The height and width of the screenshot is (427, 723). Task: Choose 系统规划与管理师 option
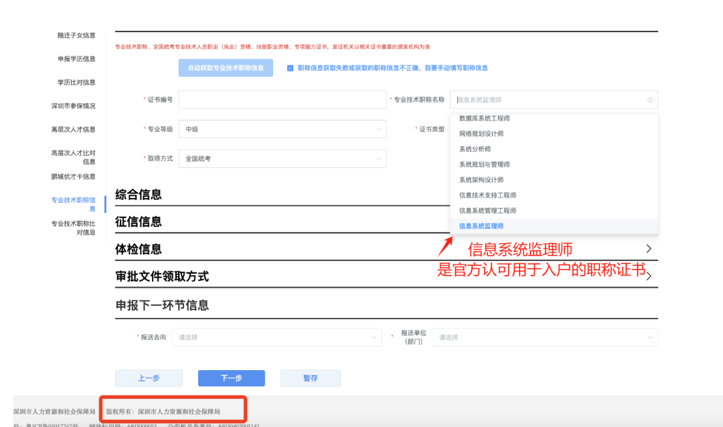coord(484,165)
